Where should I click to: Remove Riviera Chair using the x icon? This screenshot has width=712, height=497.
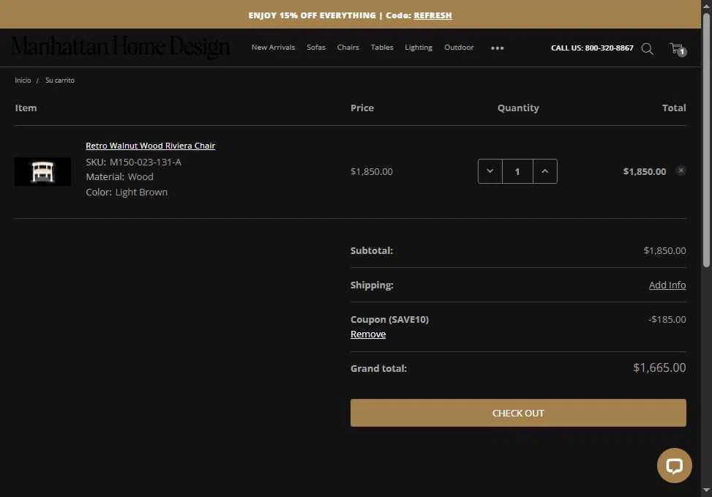(x=681, y=171)
